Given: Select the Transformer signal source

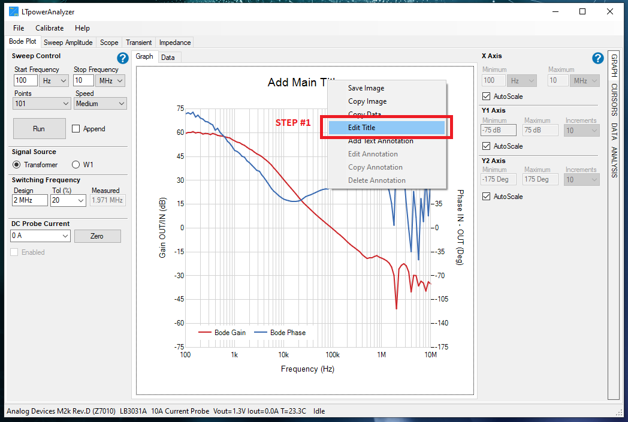Looking at the screenshot, I should [17, 165].
